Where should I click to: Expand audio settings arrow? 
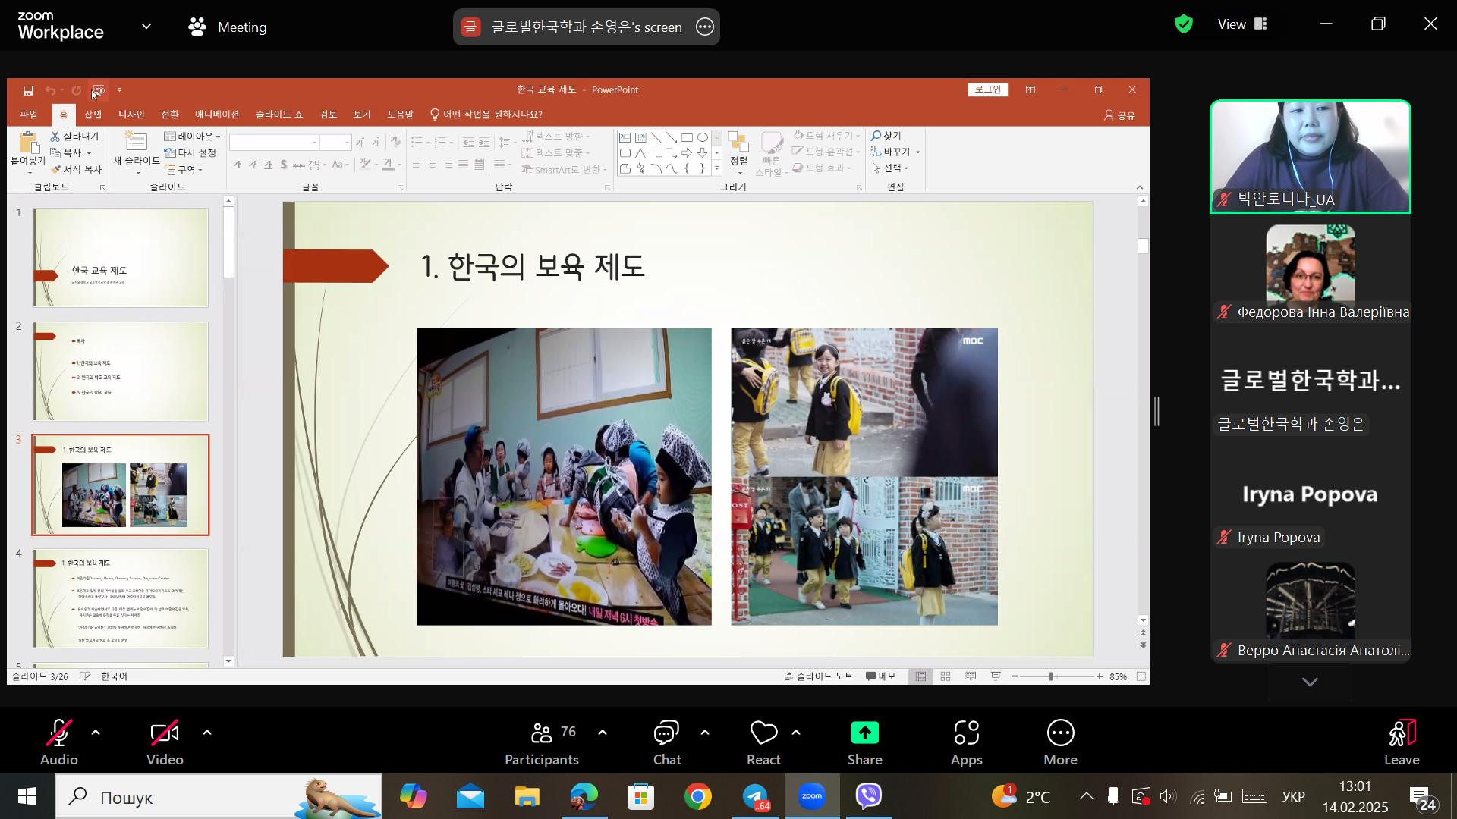pos(96,733)
